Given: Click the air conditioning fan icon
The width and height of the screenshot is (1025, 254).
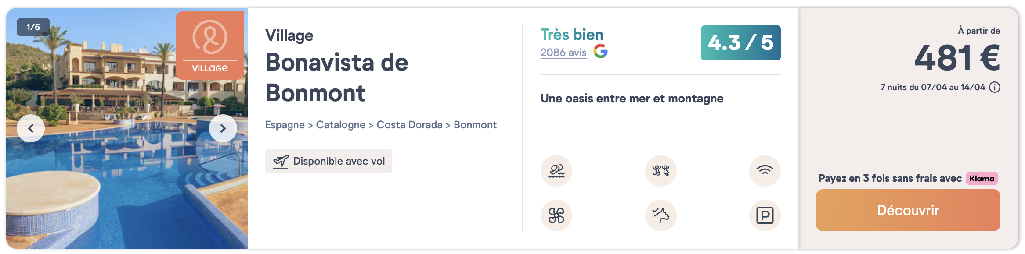Looking at the screenshot, I should [556, 215].
